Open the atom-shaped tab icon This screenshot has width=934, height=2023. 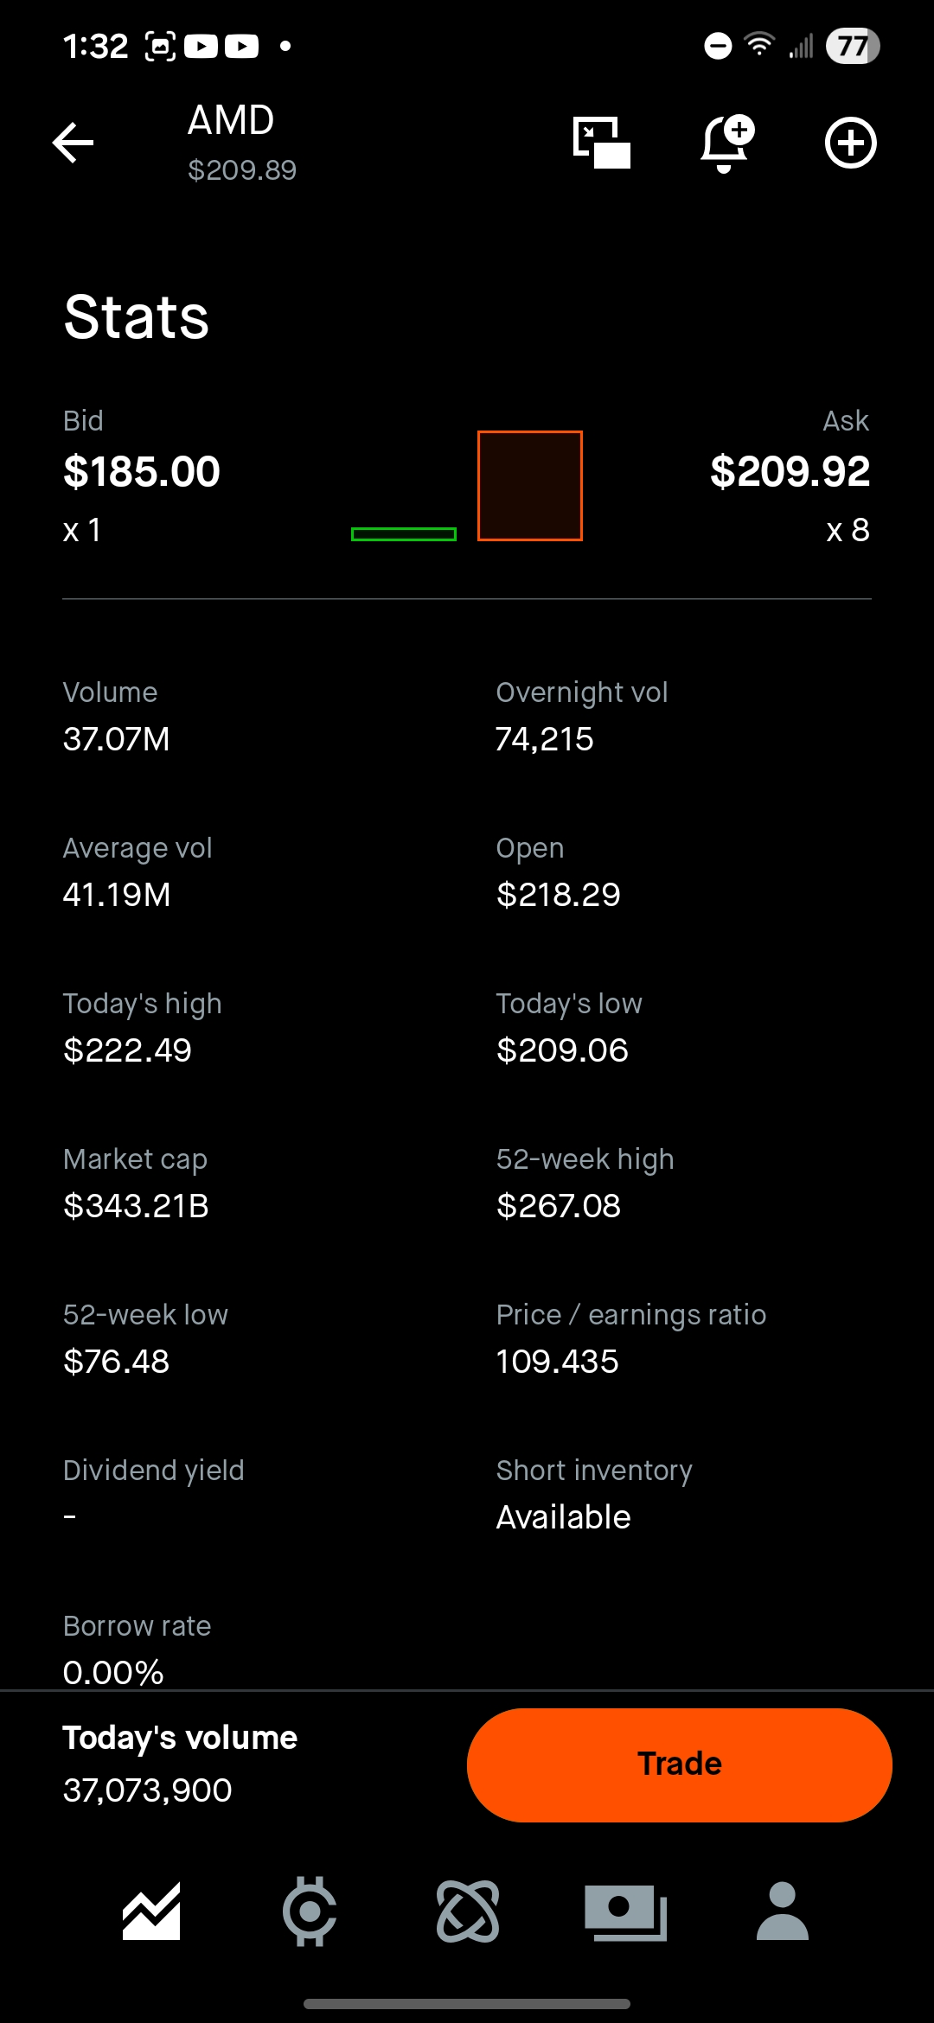pos(468,1911)
